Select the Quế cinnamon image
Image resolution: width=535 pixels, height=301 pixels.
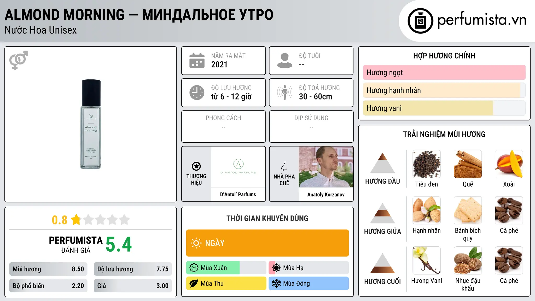click(468, 164)
